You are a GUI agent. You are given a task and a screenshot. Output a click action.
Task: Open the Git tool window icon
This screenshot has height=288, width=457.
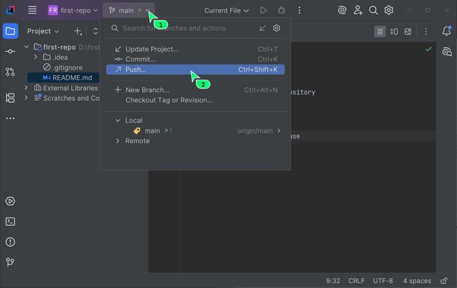click(x=10, y=263)
